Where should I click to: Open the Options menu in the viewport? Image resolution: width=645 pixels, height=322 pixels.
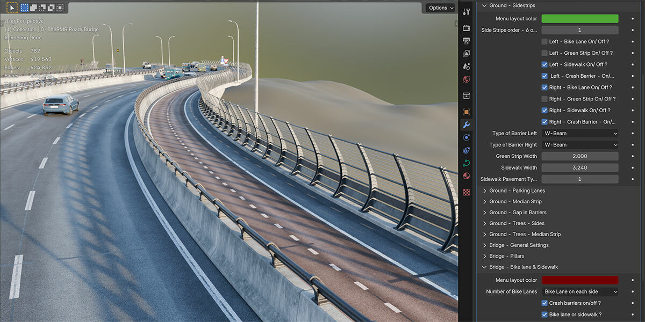[x=440, y=8]
